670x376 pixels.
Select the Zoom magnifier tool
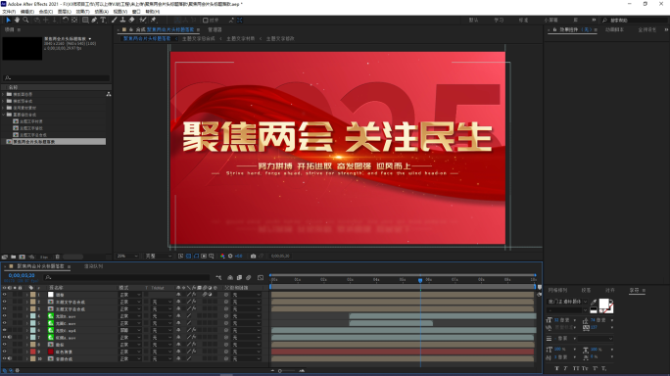pos(26,21)
